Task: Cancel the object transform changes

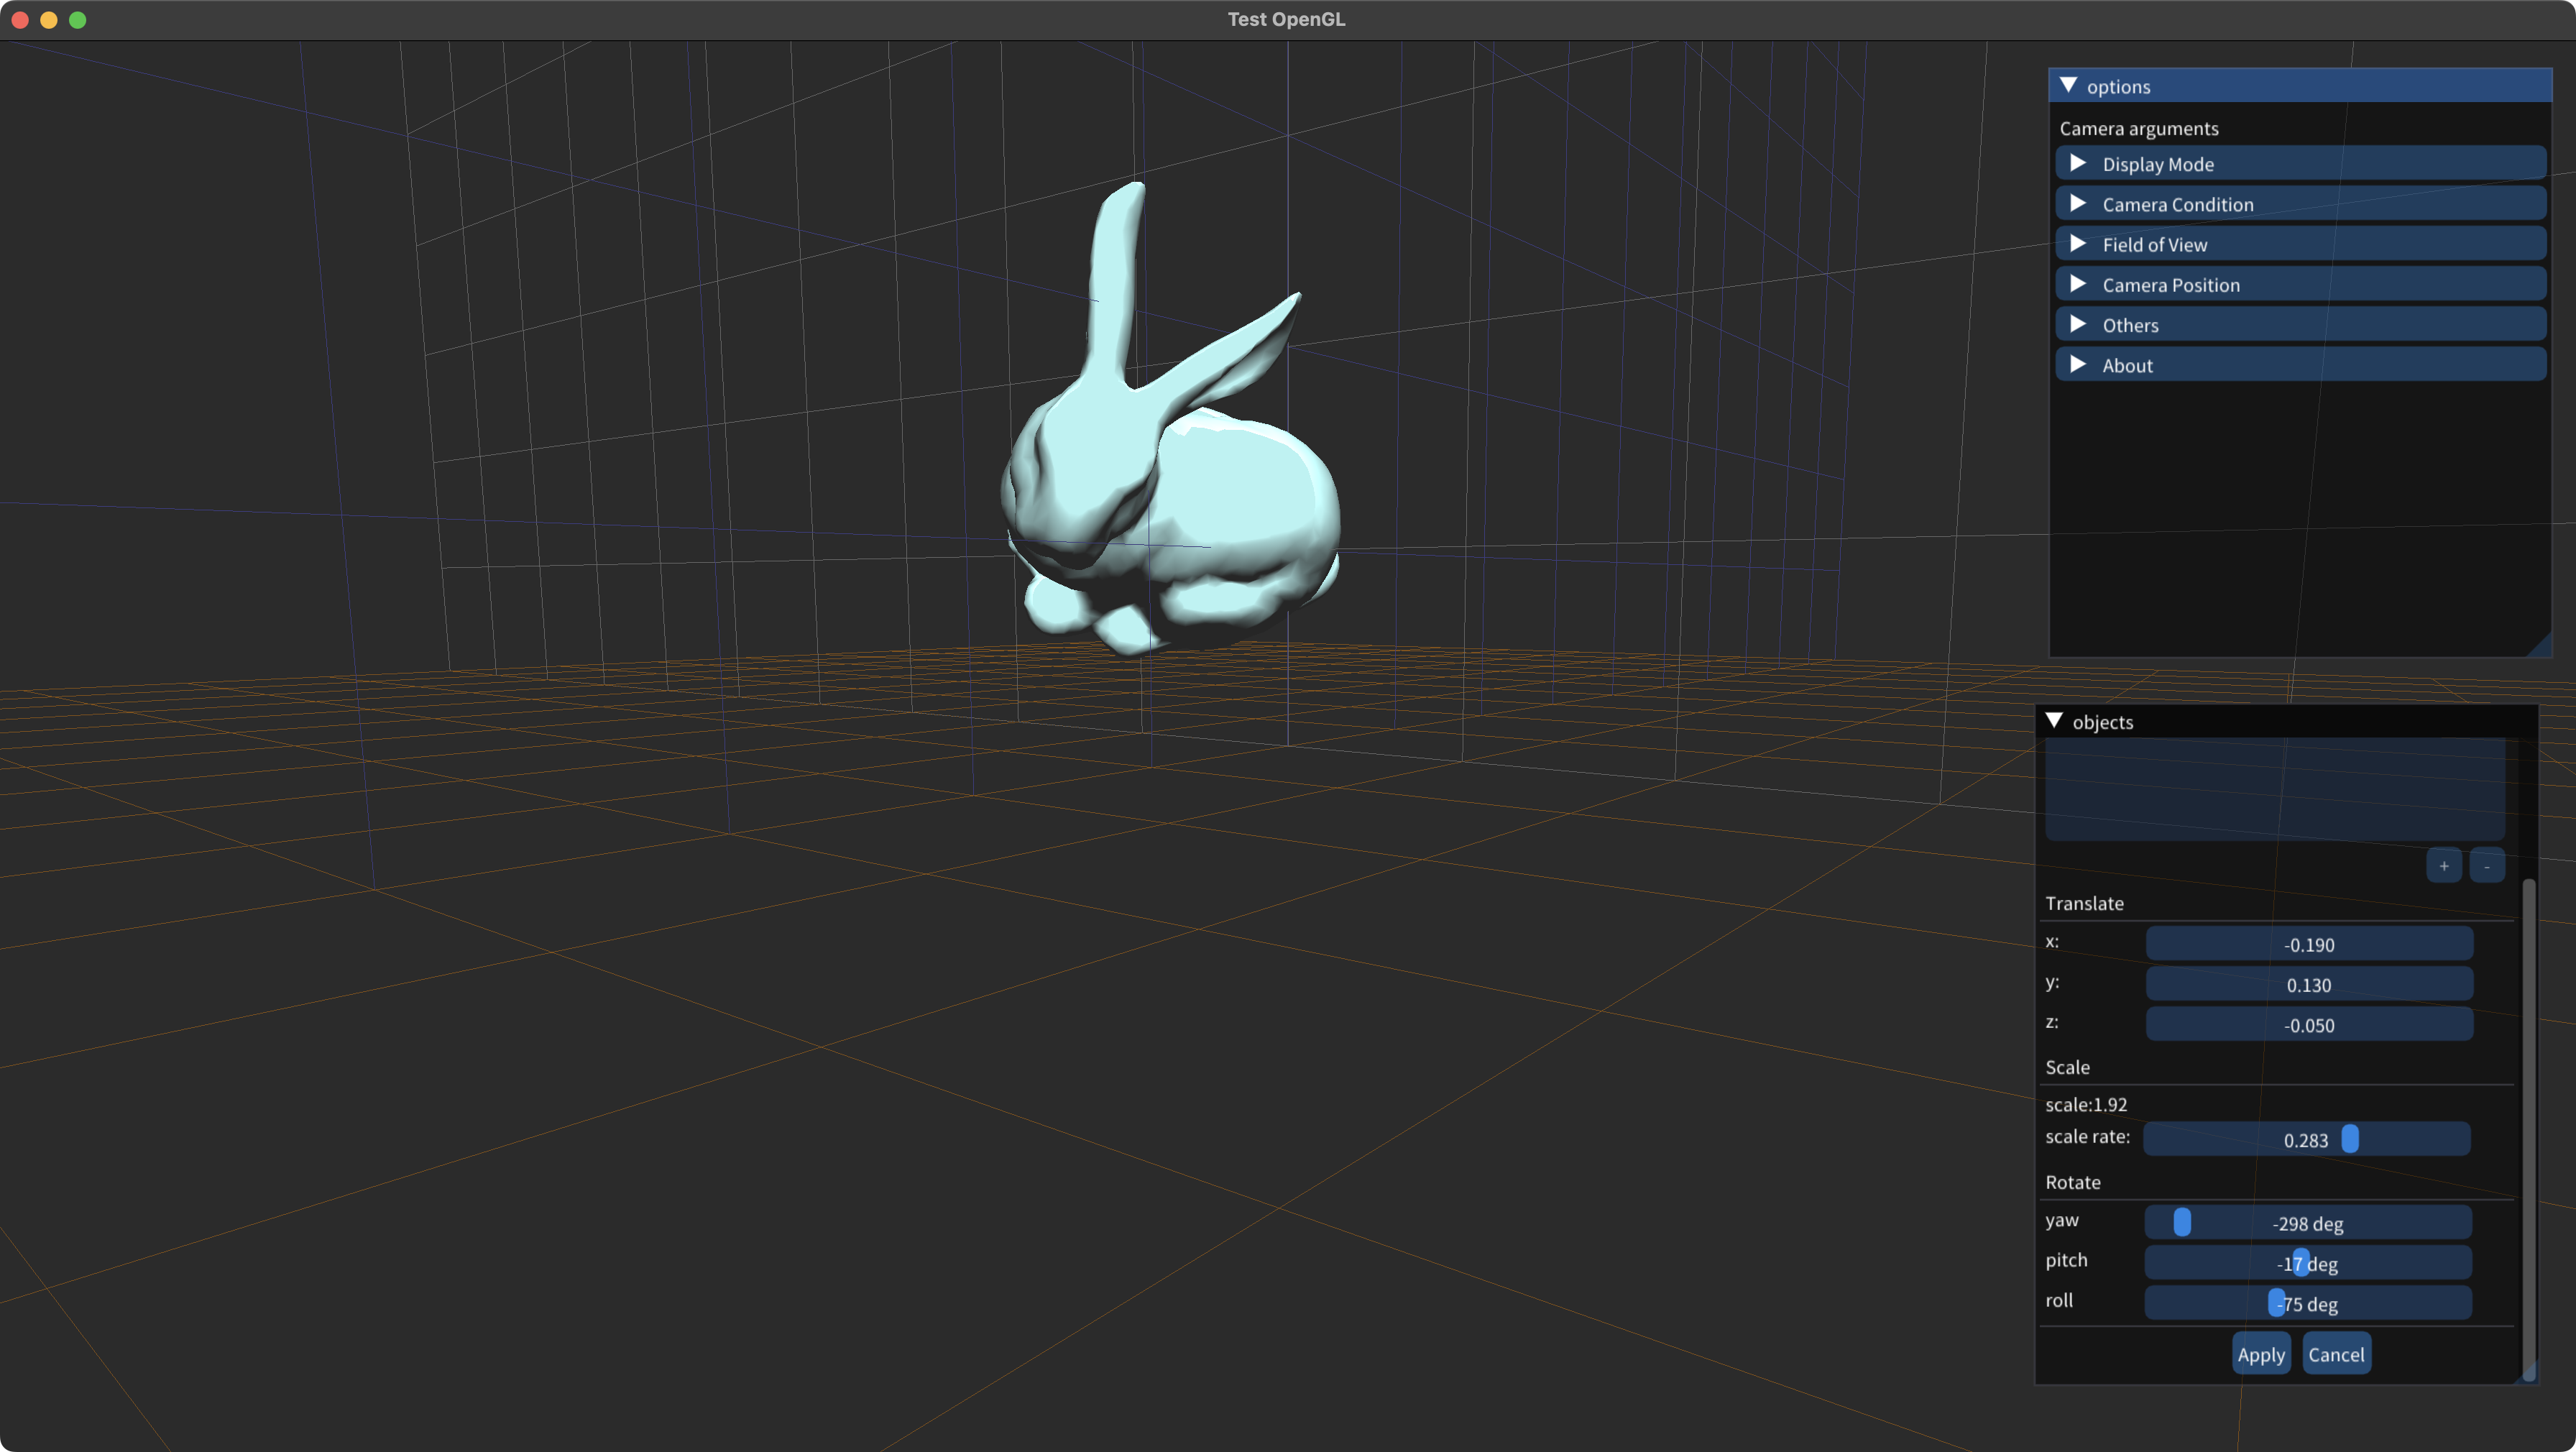Action: [x=2337, y=1353]
